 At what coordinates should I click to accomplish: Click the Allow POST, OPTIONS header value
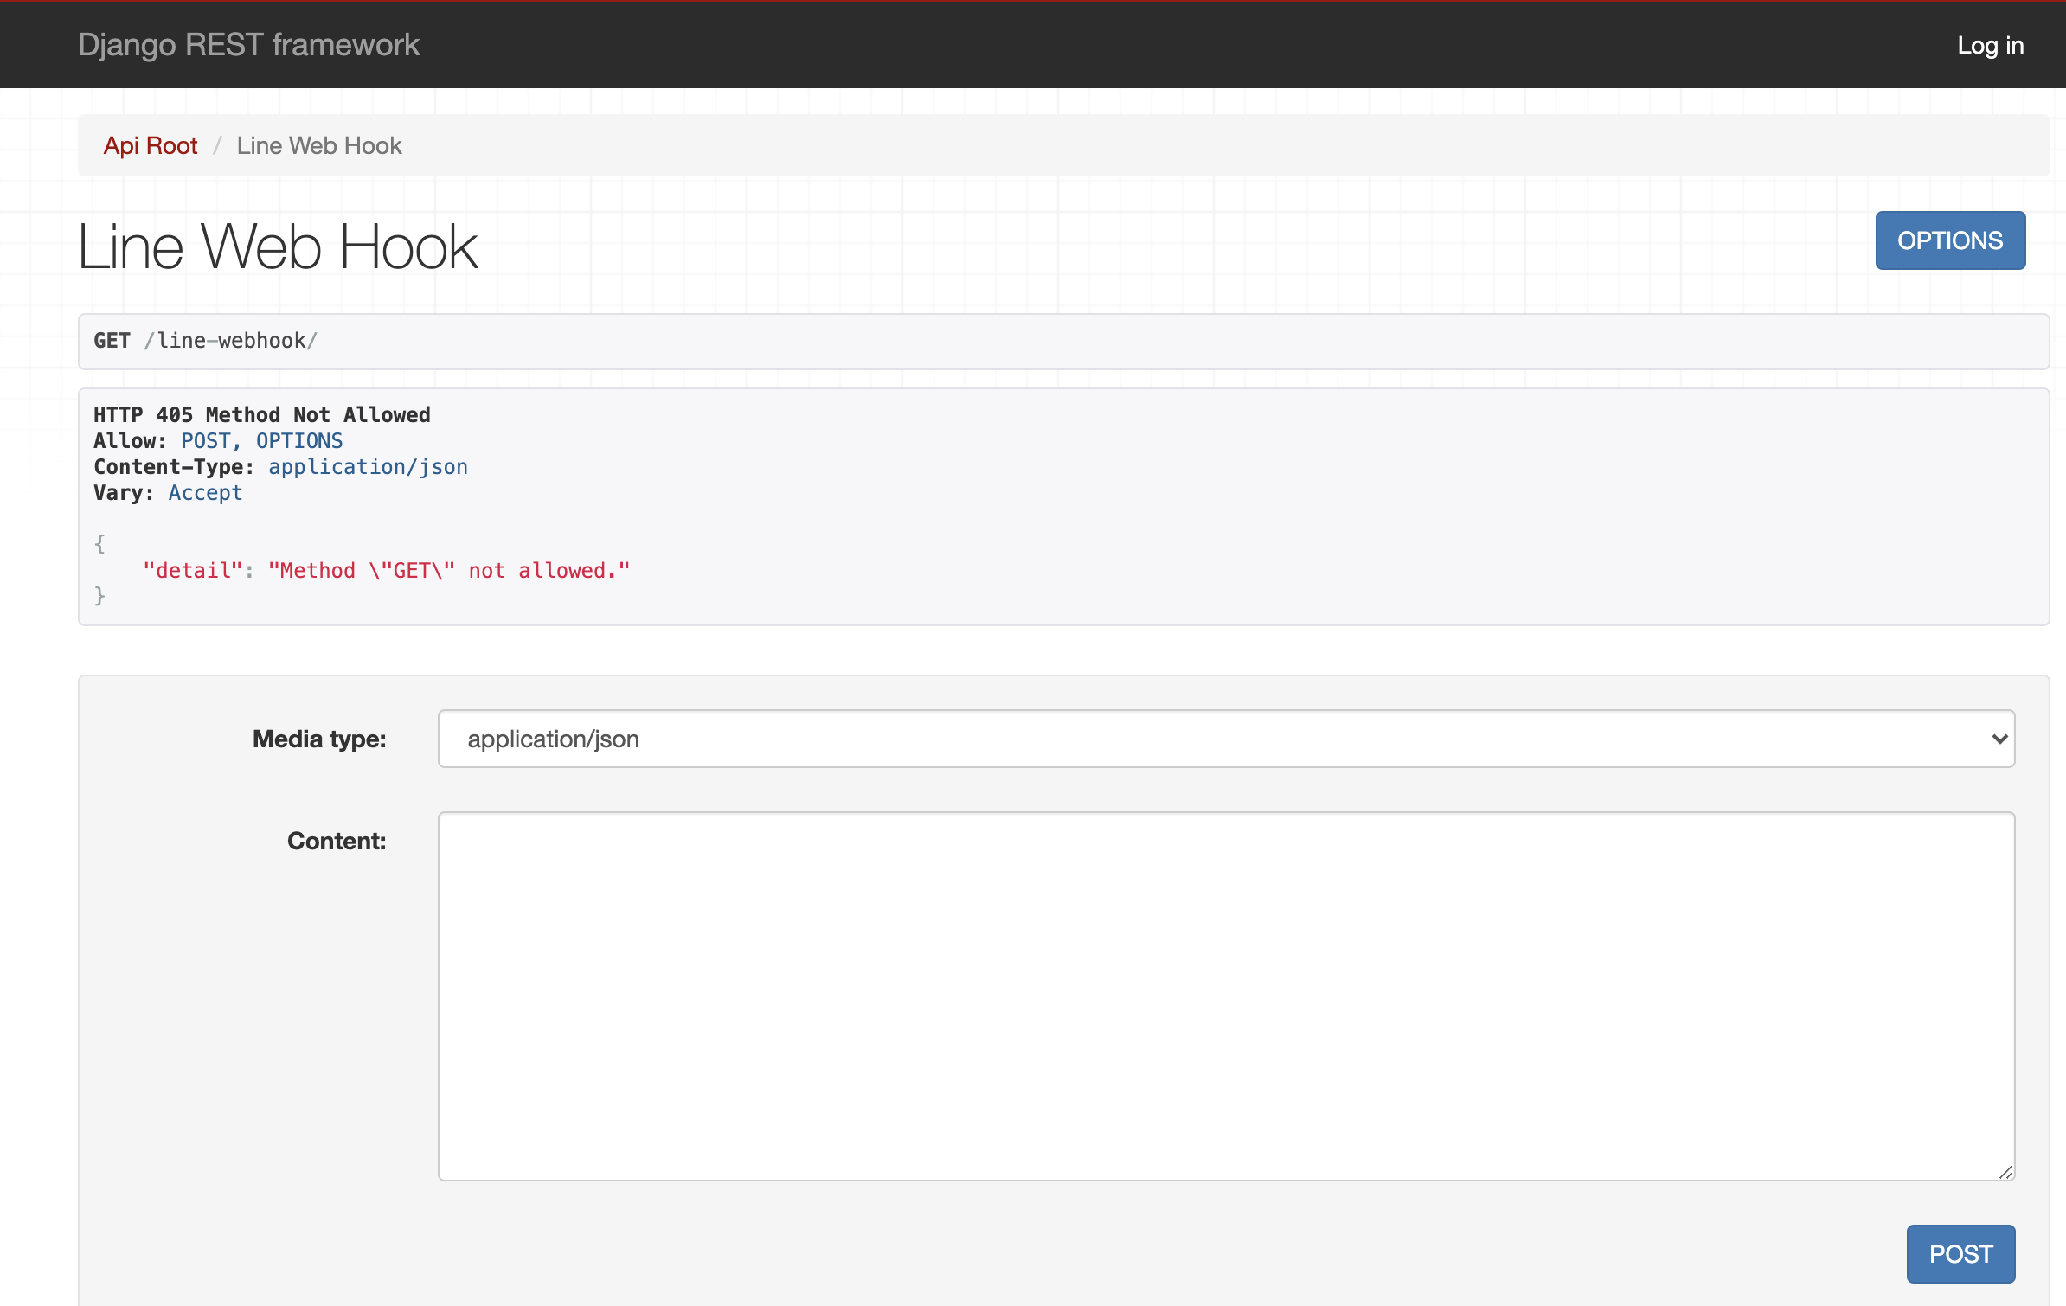261,441
